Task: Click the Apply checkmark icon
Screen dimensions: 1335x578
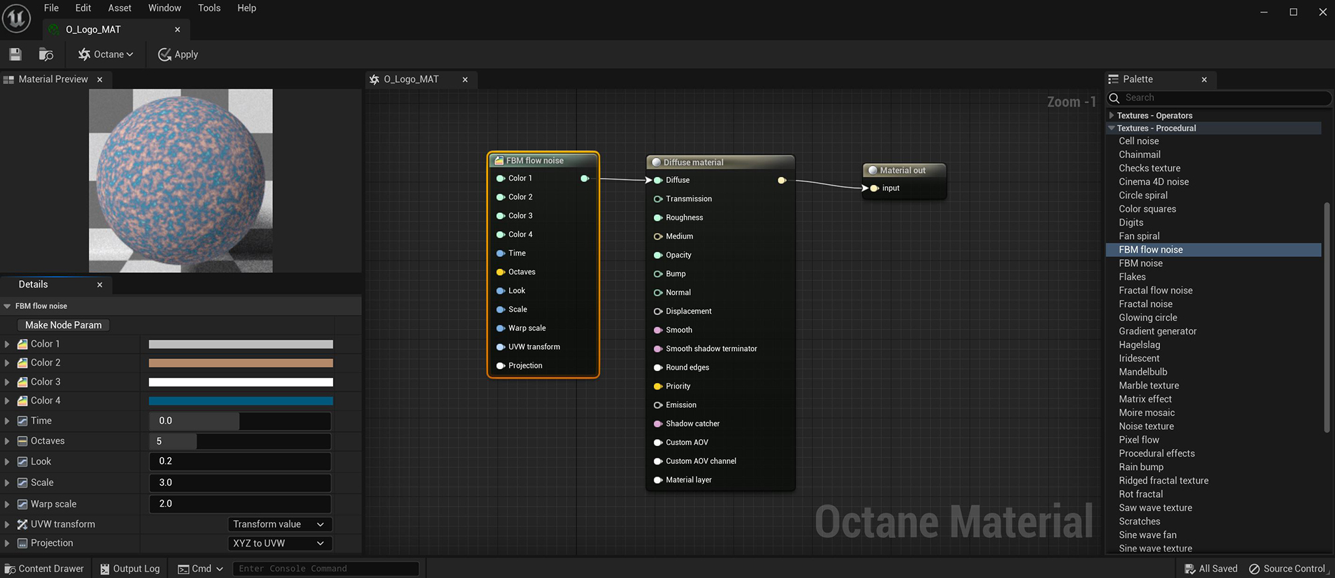Action: click(164, 55)
